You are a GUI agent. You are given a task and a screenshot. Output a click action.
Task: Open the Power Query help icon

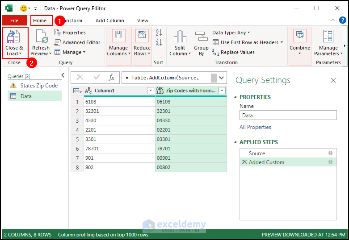(343, 20)
